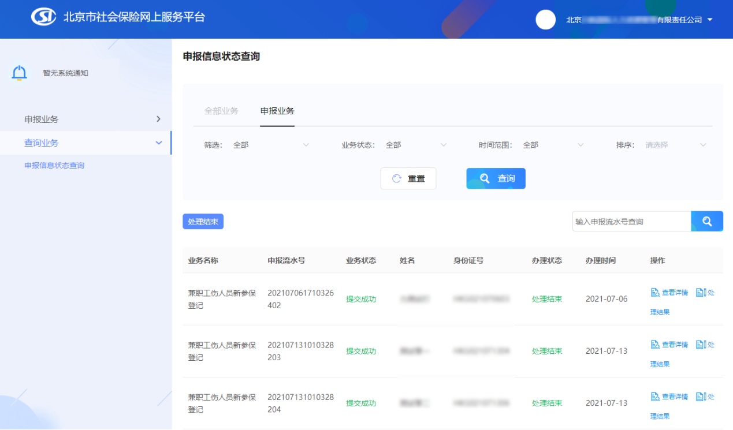Select serial number 202107061710326402
733x430 pixels.
[300, 299]
